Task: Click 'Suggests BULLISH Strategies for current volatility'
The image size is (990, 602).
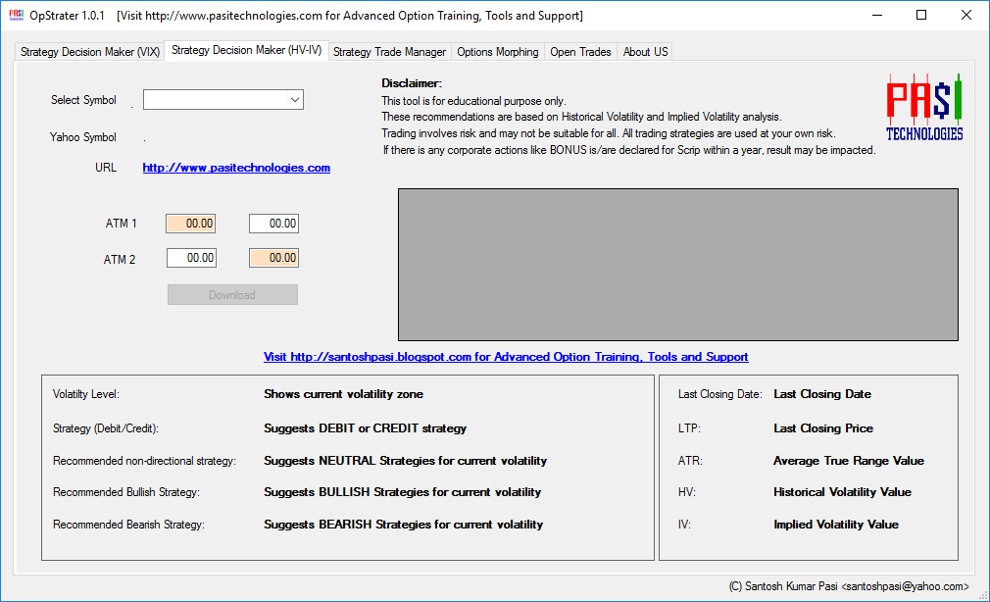Action: (402, 492)
